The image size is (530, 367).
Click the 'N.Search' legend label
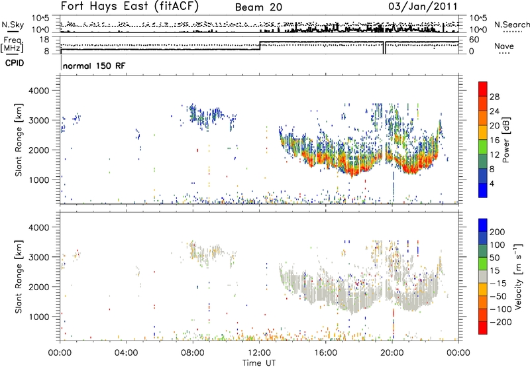(x=512, y=25)
